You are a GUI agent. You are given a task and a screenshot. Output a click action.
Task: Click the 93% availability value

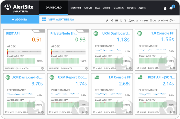point(84,104)
